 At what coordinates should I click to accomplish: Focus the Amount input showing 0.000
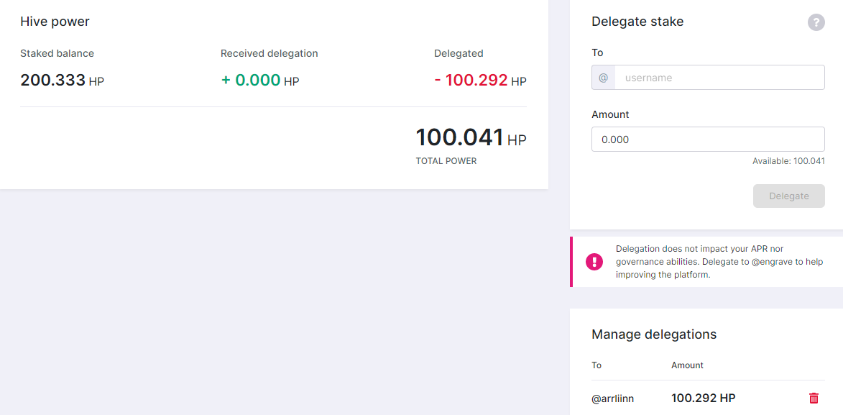[x=708, y=140]
